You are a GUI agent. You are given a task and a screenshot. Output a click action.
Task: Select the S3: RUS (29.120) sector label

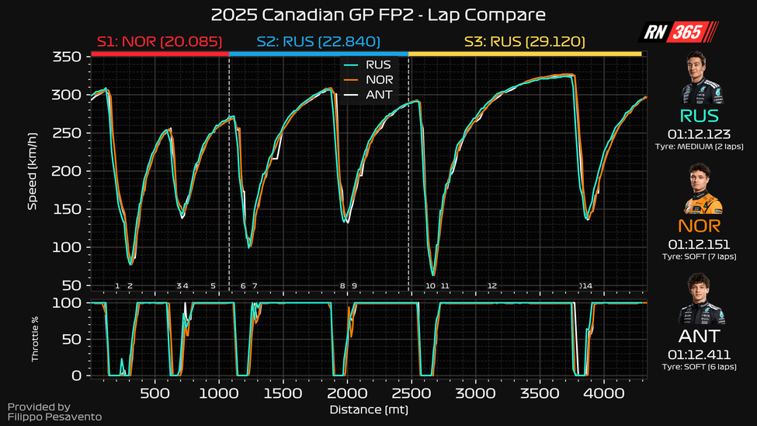525,41
